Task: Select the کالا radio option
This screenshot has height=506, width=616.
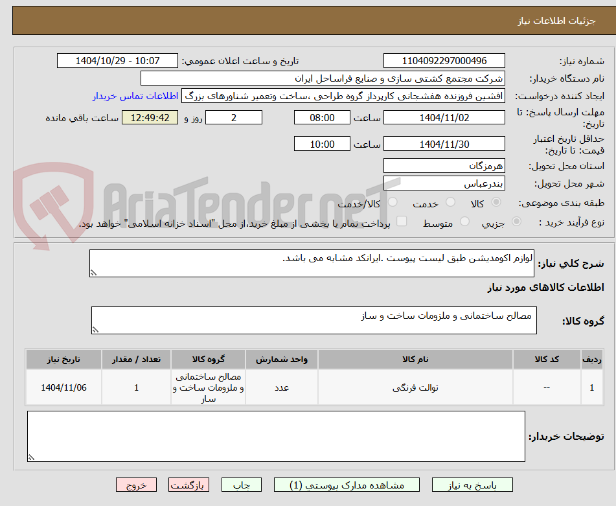Action: pyautogui.click(x=496, y=202)
